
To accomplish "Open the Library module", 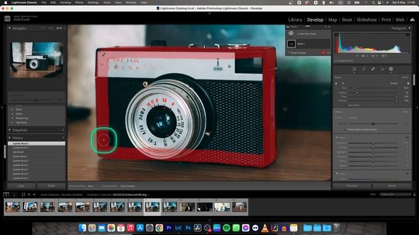I will tap(295, 20).
